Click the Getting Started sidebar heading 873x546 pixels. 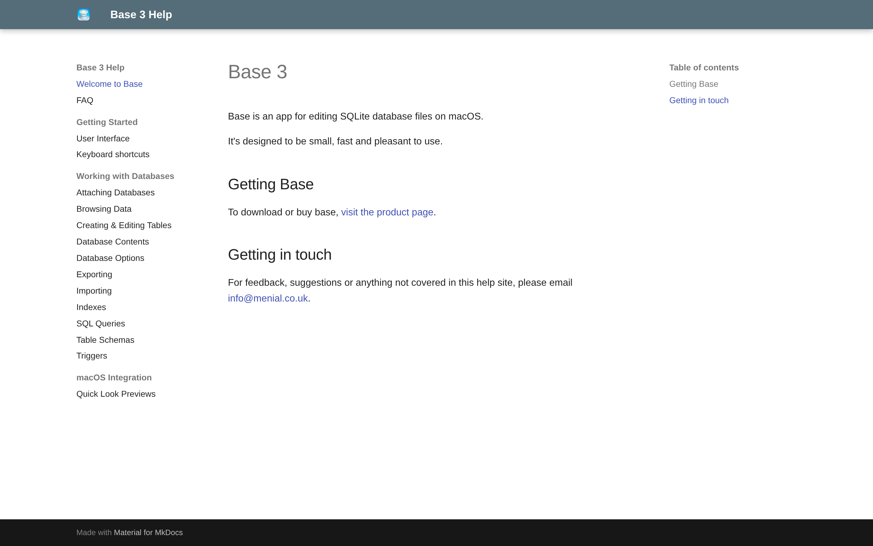[x=107, y=122]
